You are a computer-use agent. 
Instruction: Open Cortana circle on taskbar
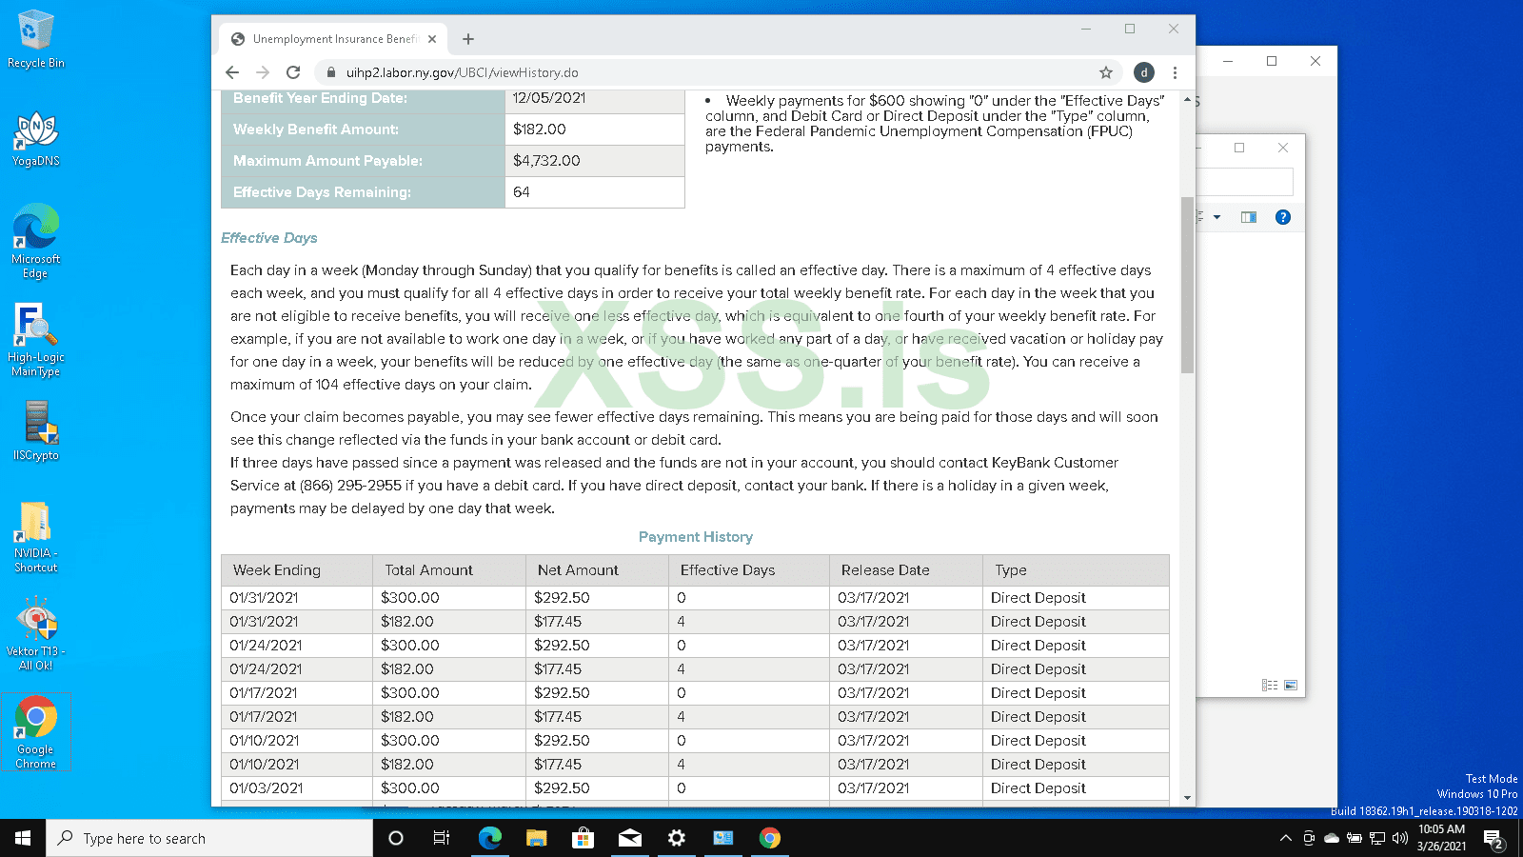pyautogui.click(x=396, y=838)
